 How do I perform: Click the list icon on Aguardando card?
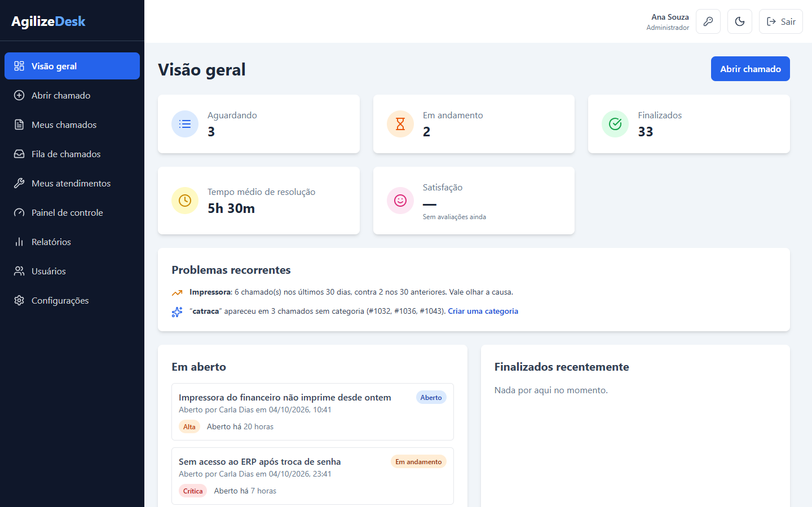pos(185,124)
